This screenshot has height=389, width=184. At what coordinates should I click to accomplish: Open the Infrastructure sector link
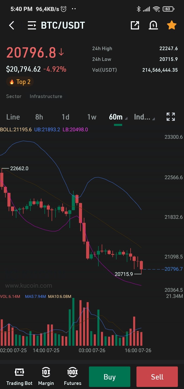tap(46, 96)
